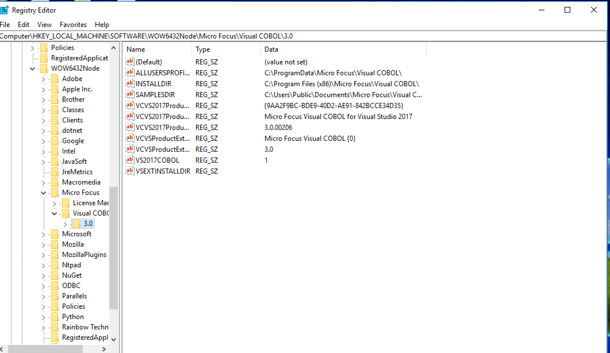Click the INSTALLDIR string value icon

coord(130,84)
